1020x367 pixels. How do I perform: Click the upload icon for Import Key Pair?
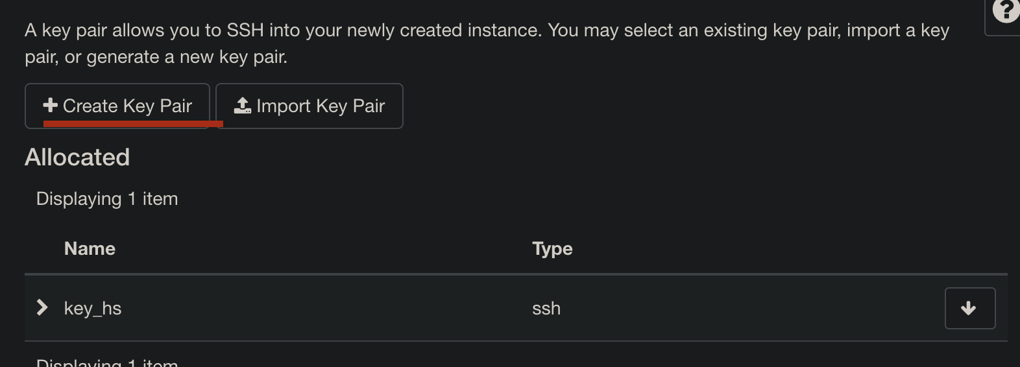point(243,105)
